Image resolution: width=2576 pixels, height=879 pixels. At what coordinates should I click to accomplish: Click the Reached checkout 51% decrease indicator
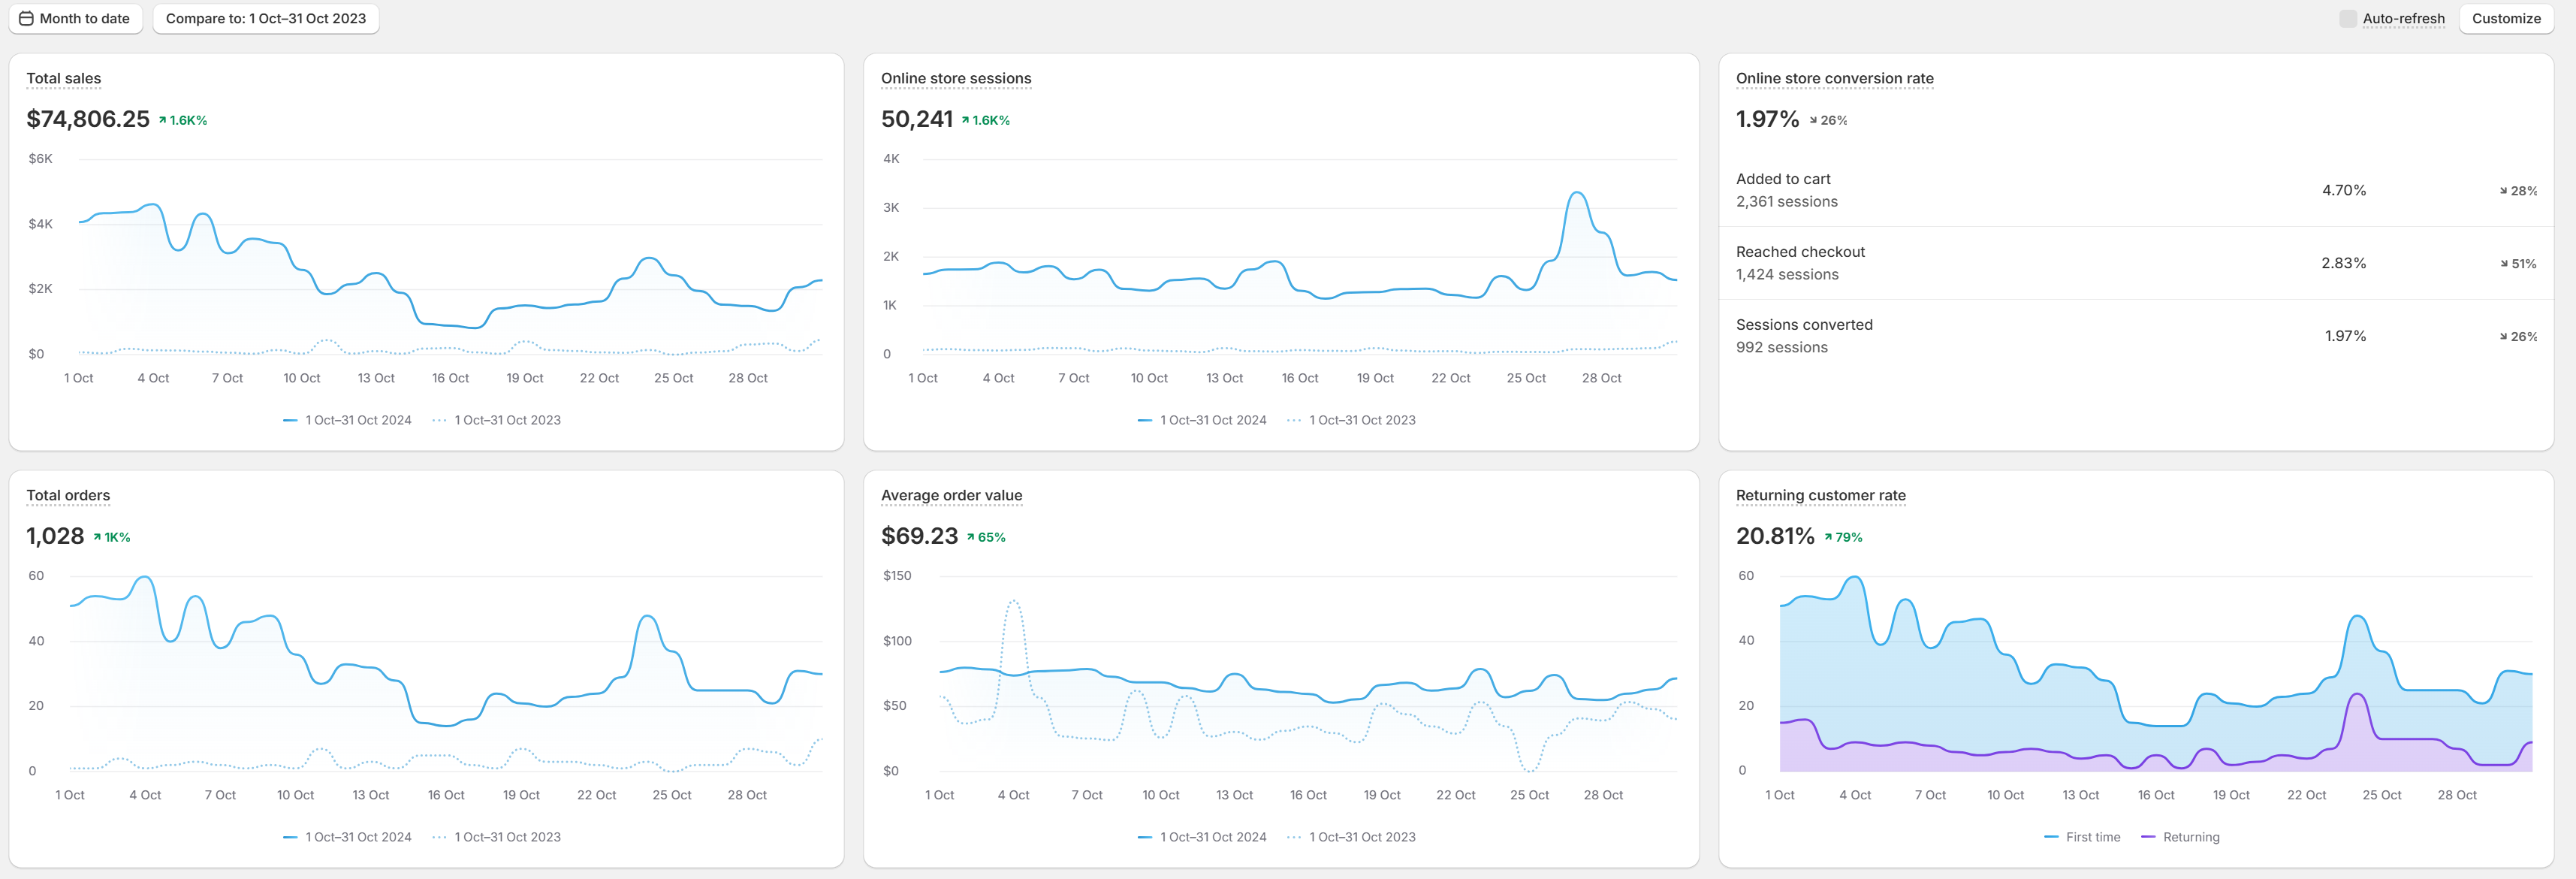click(x=2518, y=264)
